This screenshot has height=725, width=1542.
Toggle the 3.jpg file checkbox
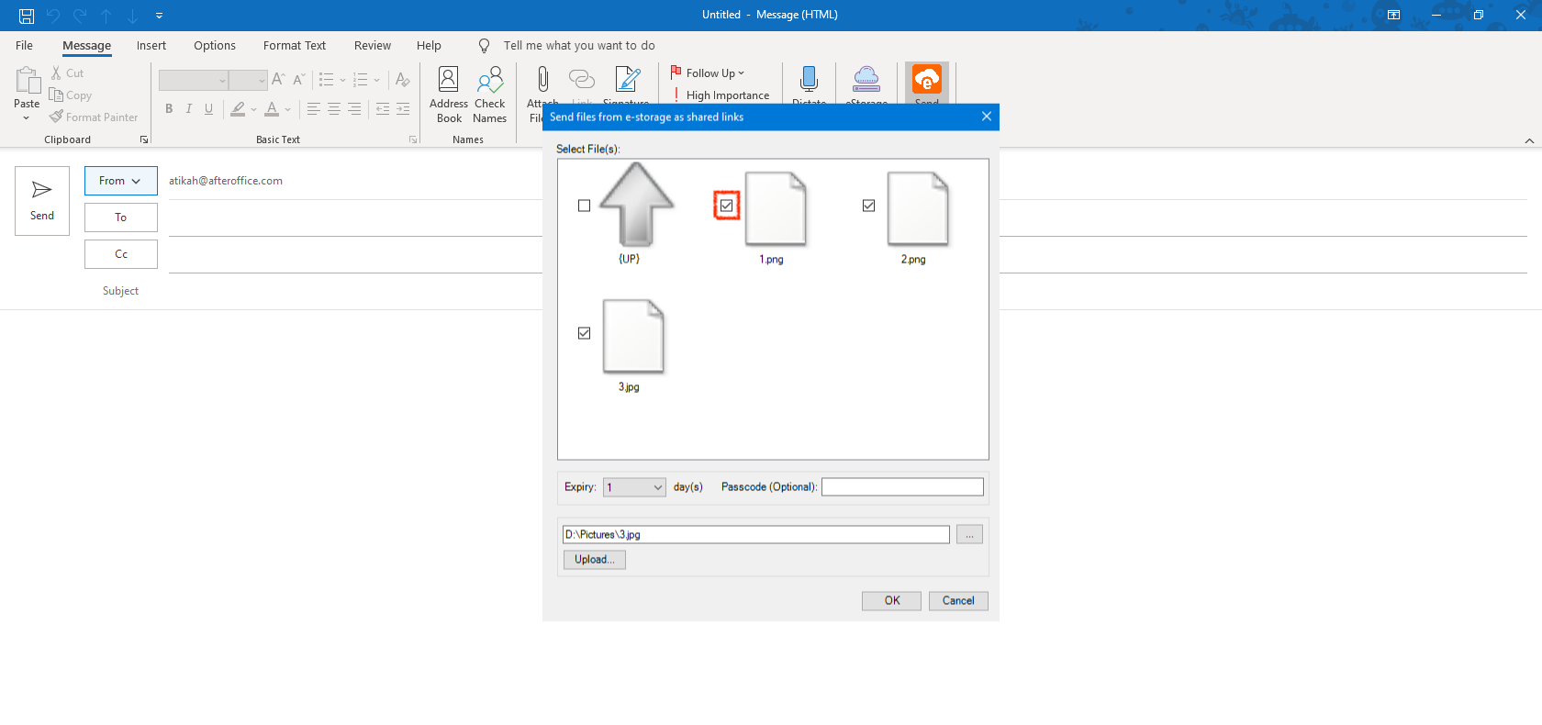click(x=585, y=333)
